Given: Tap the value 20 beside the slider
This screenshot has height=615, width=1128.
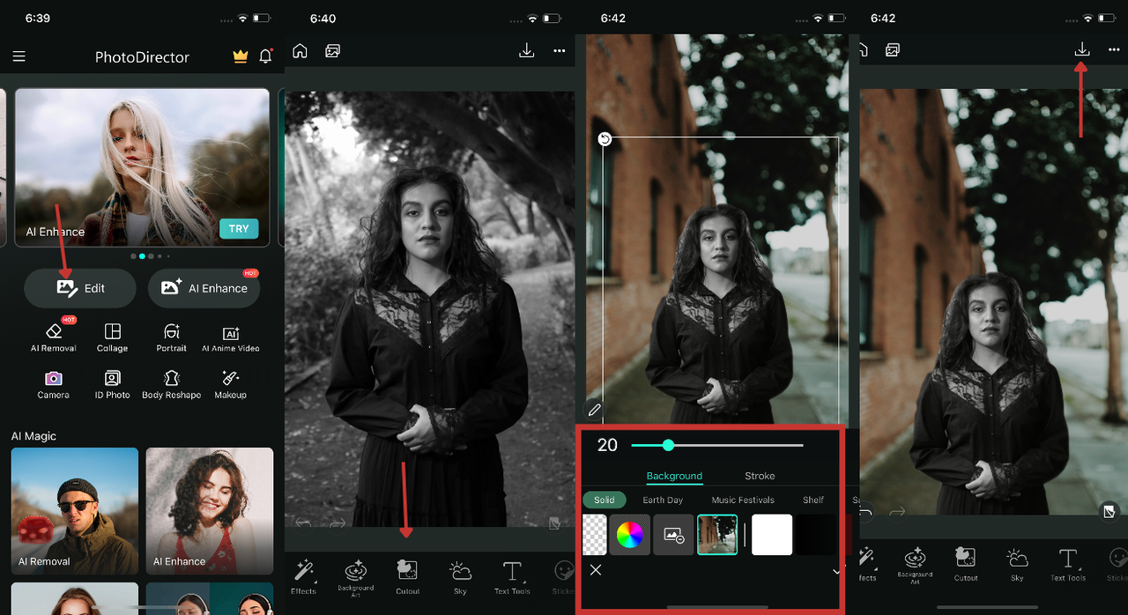Looking at the screenshot, I should click(607, 445).
